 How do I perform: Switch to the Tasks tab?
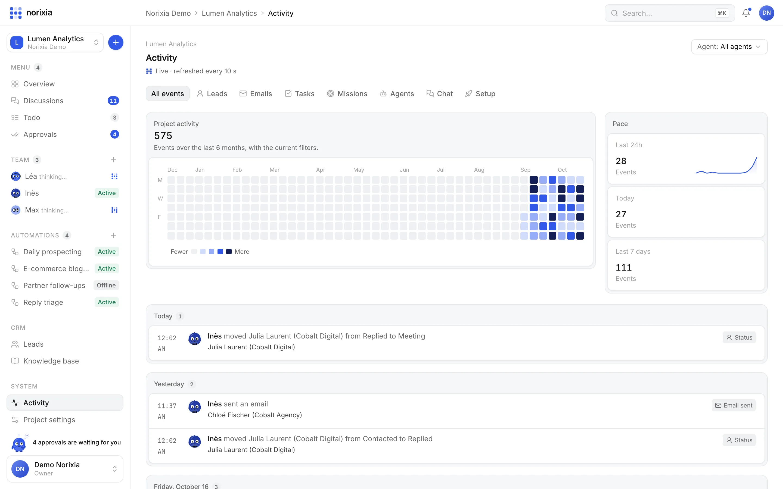[300, 93]
